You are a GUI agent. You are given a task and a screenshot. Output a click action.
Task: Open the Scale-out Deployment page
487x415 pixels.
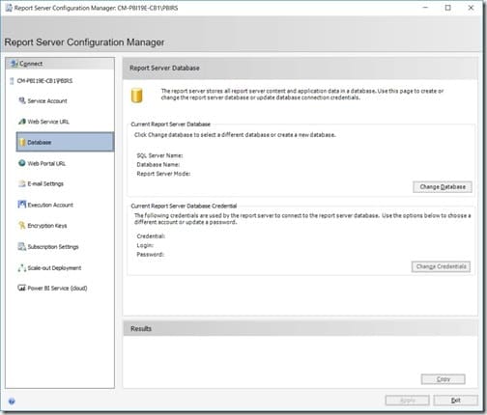pyautogui.click(x=54, y=268)
